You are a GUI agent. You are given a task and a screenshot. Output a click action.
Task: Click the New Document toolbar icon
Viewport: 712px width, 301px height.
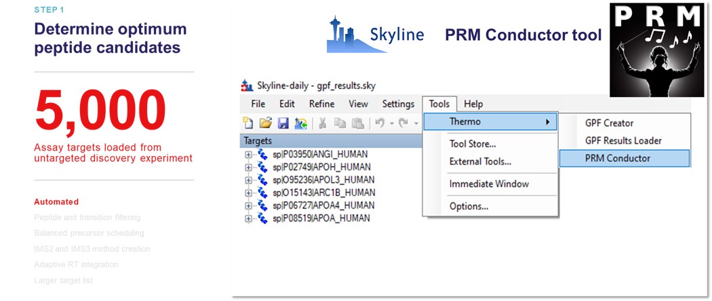(248, 123)
